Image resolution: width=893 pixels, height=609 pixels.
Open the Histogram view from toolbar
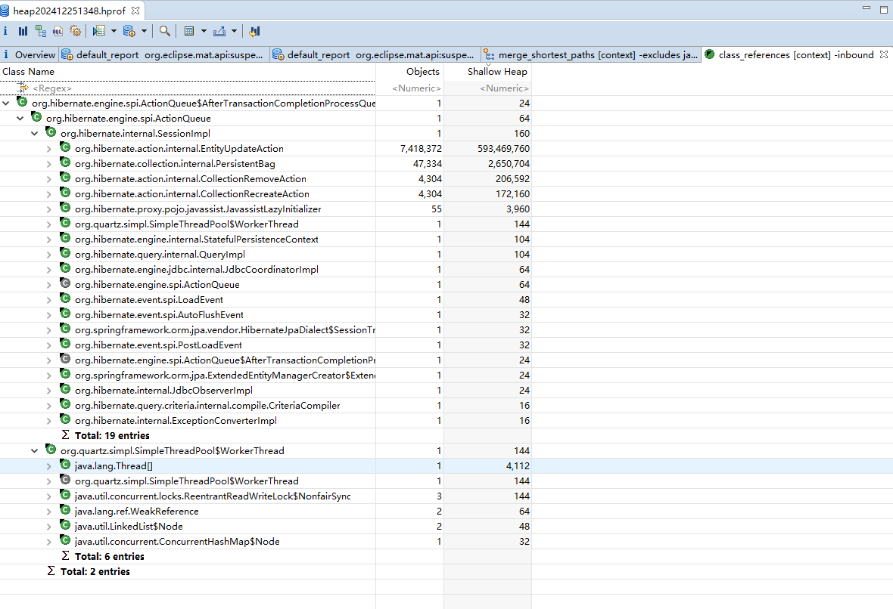(23, 31)
